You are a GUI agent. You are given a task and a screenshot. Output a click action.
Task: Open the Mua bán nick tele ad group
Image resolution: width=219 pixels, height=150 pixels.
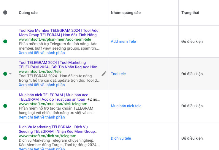point(126,106)
